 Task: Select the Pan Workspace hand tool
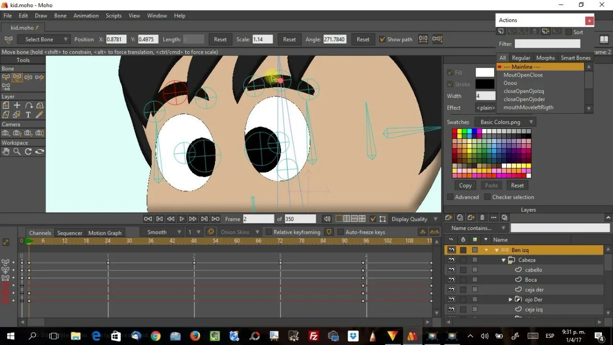(6, 151)
